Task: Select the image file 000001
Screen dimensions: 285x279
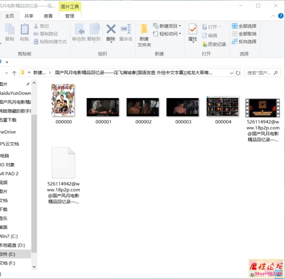Action: pyautogui.click(x=103, y=111)
